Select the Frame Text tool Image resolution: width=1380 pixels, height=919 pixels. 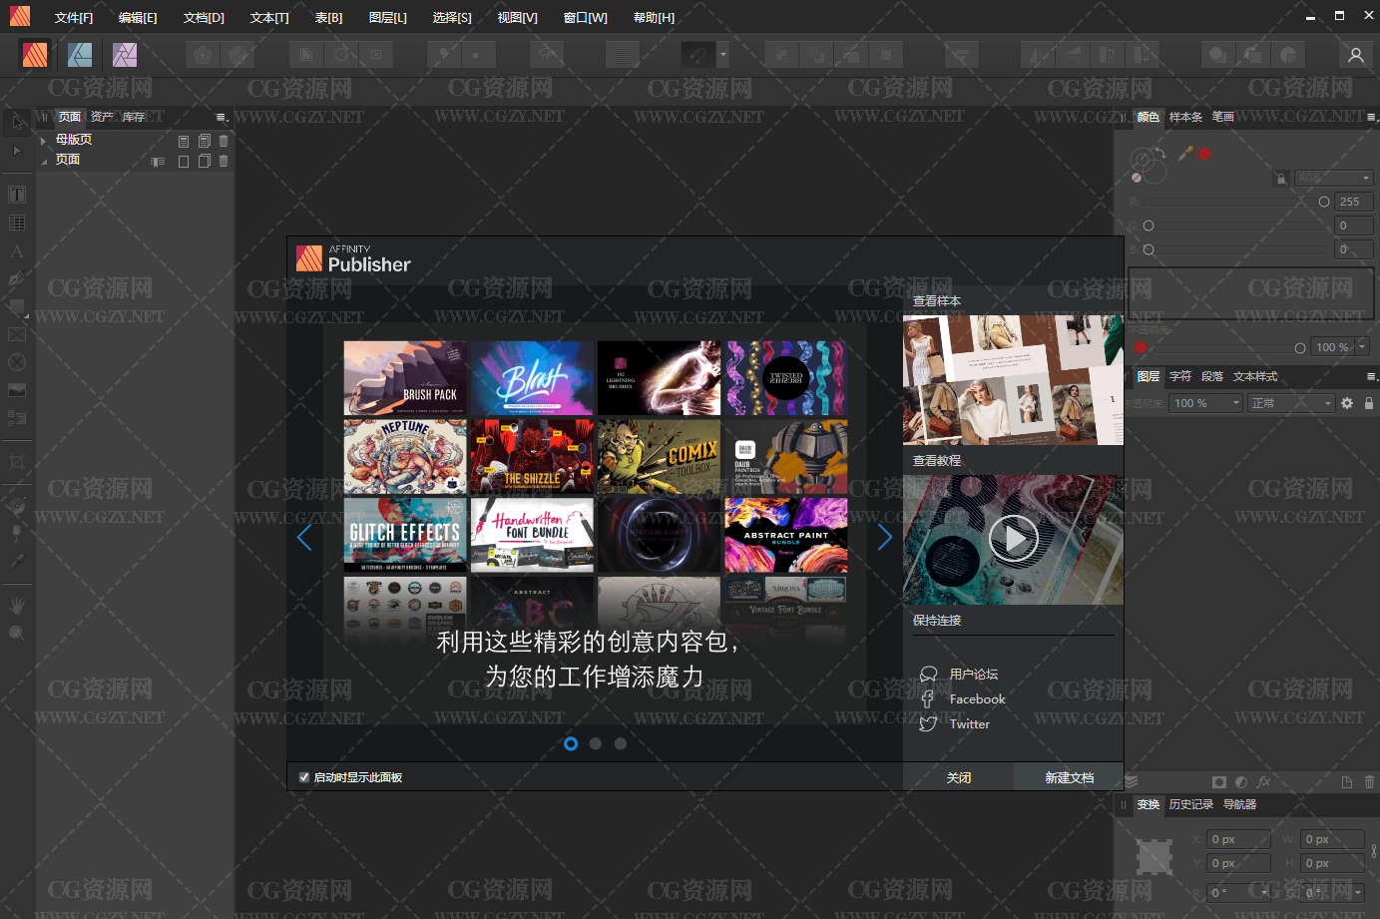click(x=17, y=195)
